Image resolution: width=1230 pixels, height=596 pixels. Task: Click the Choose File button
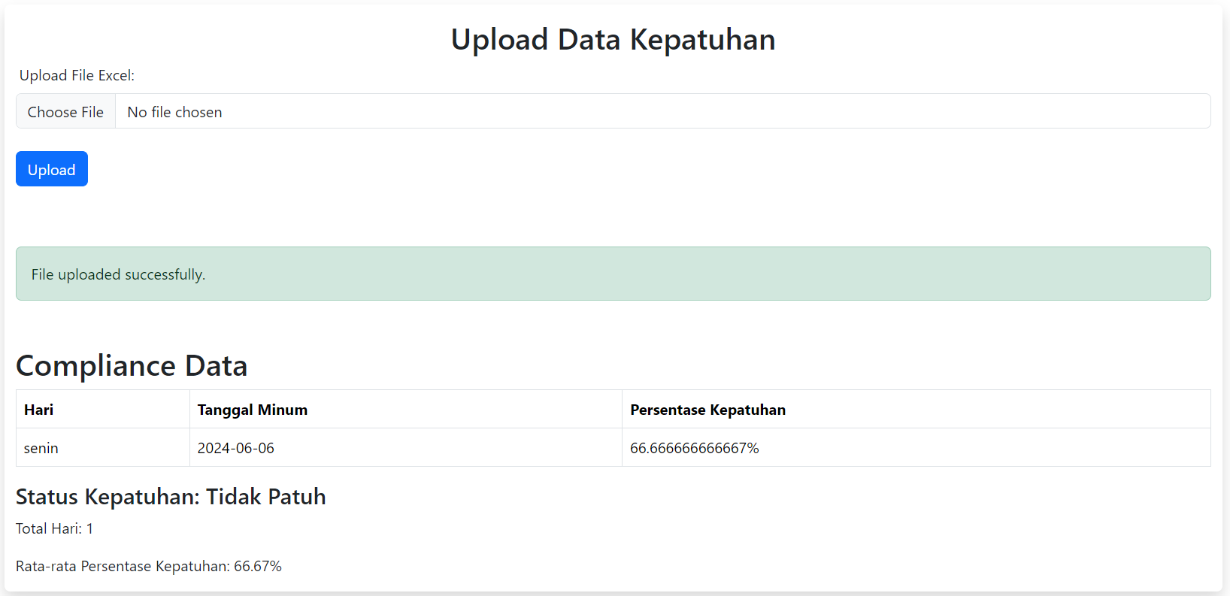tap(65, 112)
